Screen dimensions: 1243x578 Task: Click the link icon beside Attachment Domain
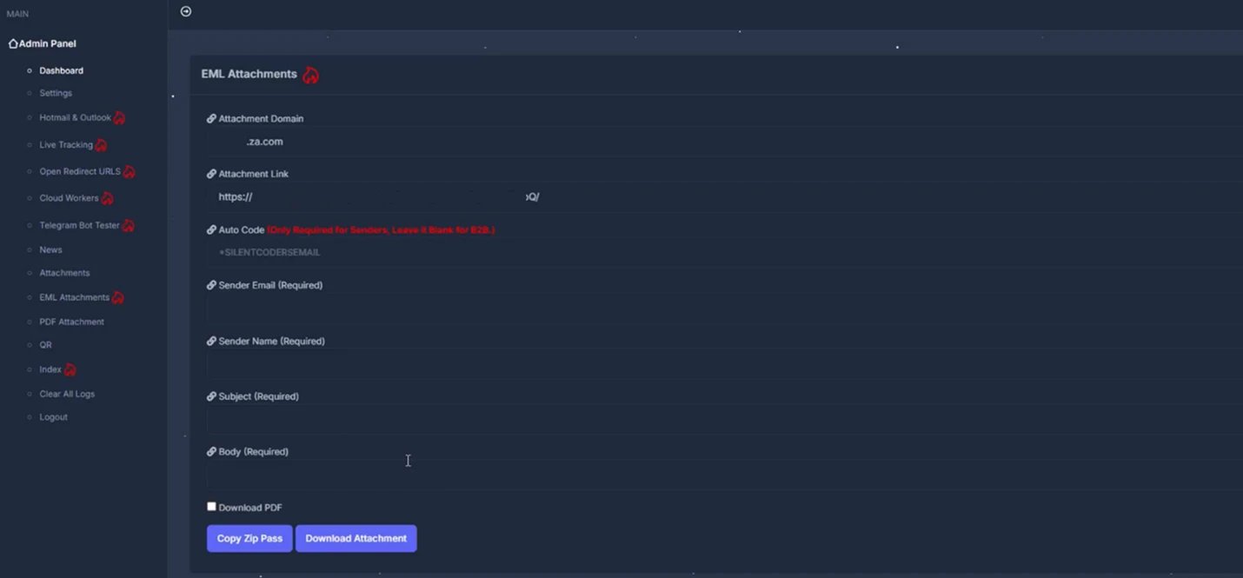click(210, 118)
